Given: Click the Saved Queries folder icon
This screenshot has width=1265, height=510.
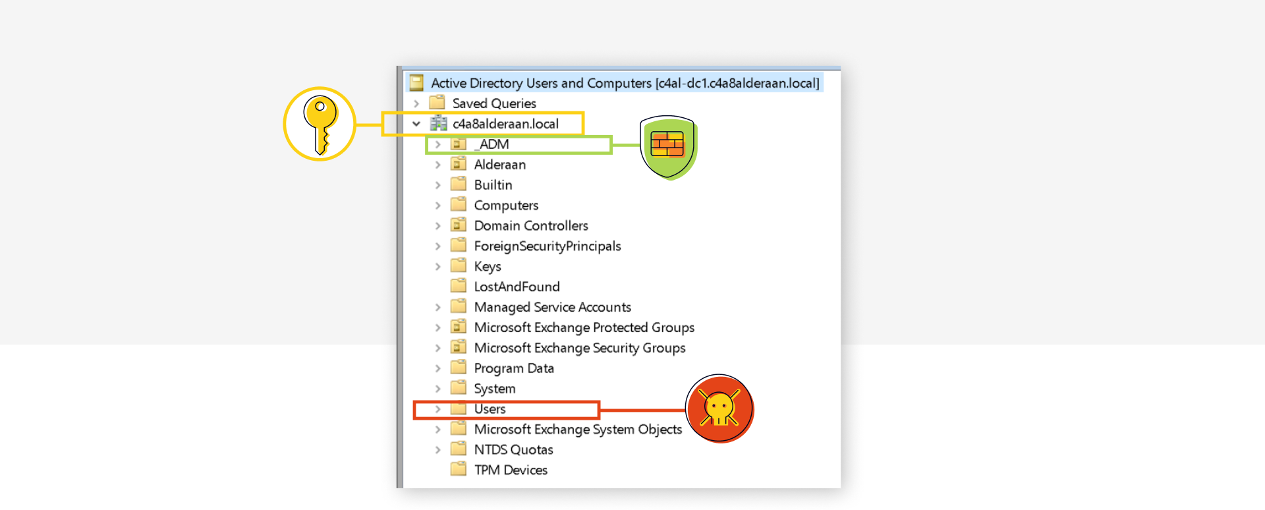Looking at the screenshot, I should pos(437,103).
